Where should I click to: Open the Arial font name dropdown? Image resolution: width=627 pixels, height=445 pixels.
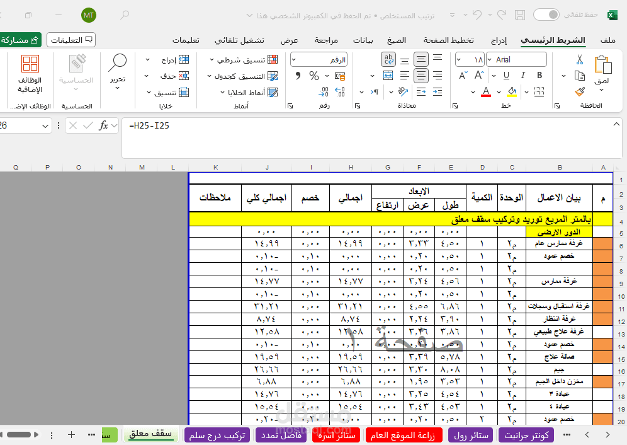click(490, 60)
